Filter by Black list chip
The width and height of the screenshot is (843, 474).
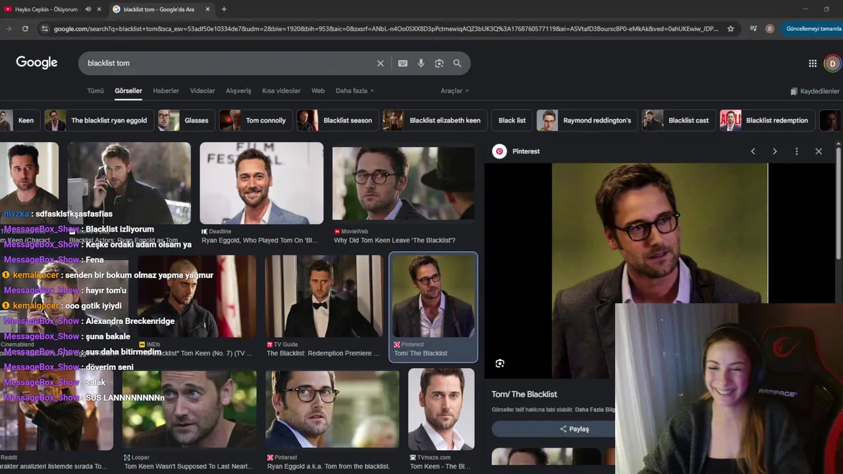pos(512,120)
